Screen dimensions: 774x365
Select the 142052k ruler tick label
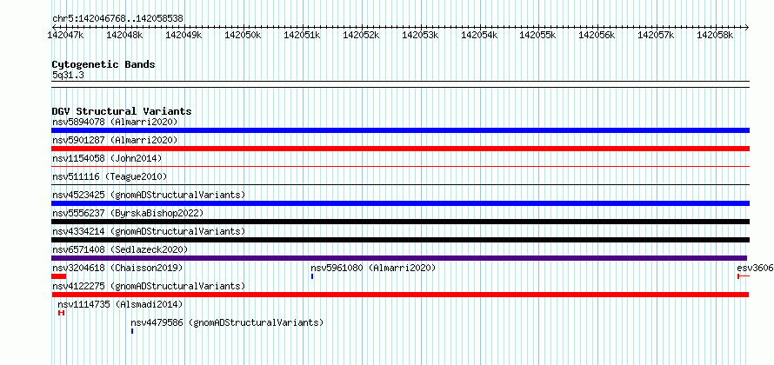pos(361,35)
